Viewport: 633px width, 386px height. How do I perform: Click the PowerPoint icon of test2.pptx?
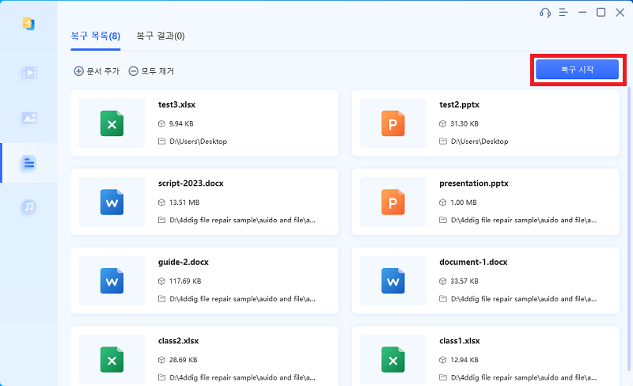[392, 123]
